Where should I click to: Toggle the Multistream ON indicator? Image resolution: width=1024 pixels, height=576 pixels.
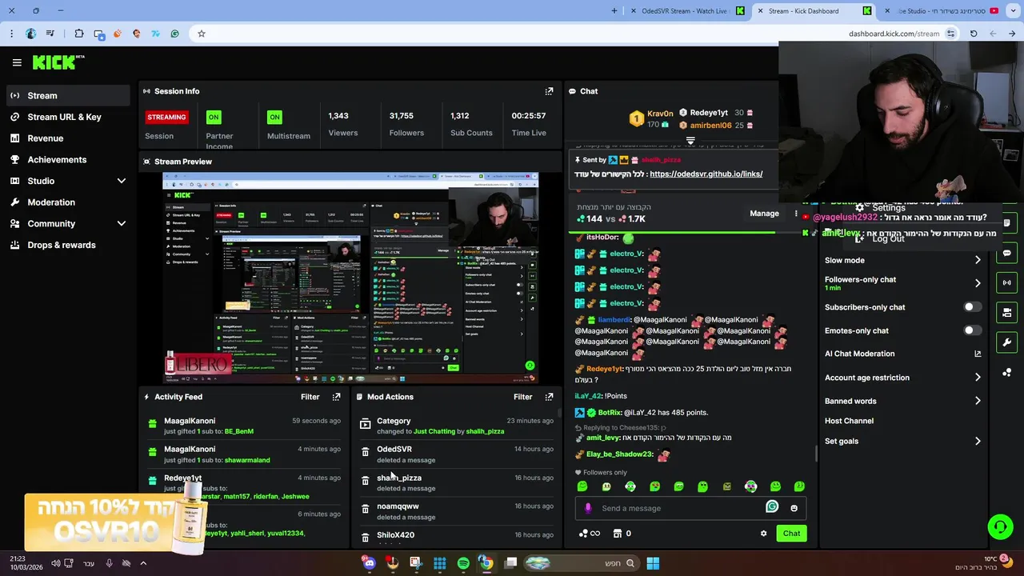tap(274, 117)
